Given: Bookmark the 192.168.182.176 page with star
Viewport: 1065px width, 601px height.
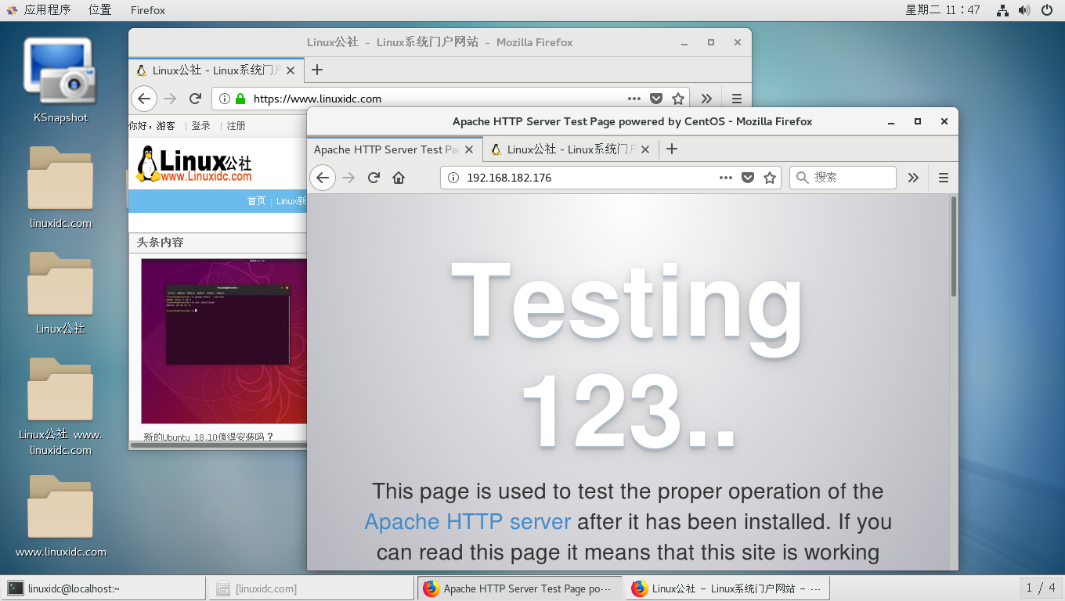Looking at the screenshot, I should click(770, 178).
